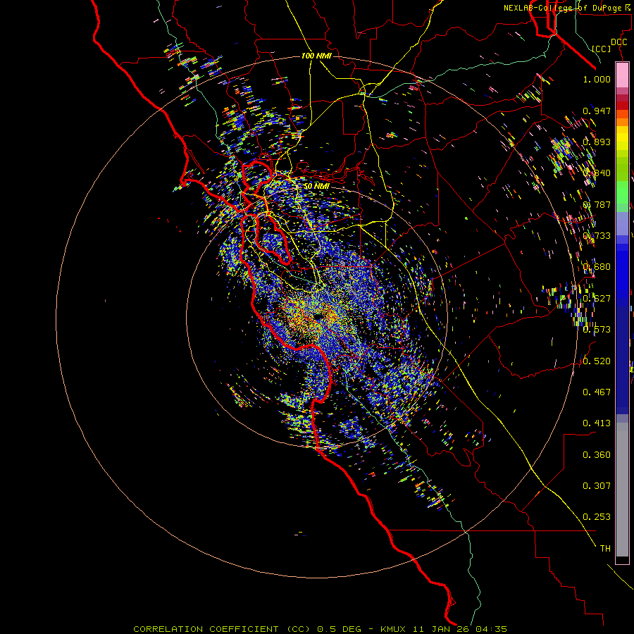Click the 0.947 scale value
The image size is (634, 634).
pyautogui.click(x=597, y=111)
